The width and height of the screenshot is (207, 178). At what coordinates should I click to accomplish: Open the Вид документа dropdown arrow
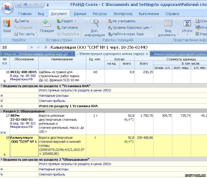[x=178, y=35]
